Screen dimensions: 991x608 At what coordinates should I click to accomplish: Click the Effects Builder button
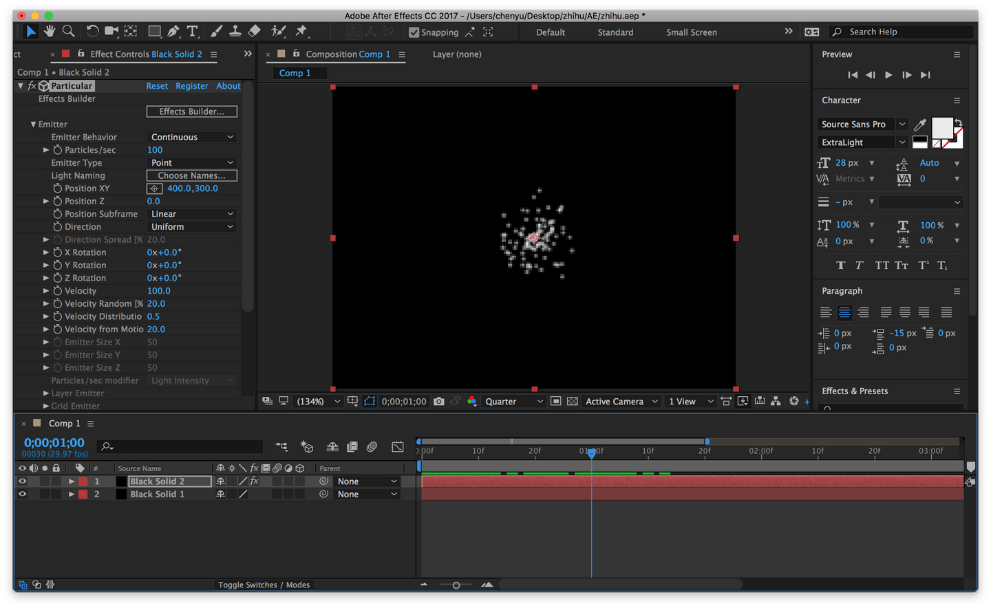point(192,111)
